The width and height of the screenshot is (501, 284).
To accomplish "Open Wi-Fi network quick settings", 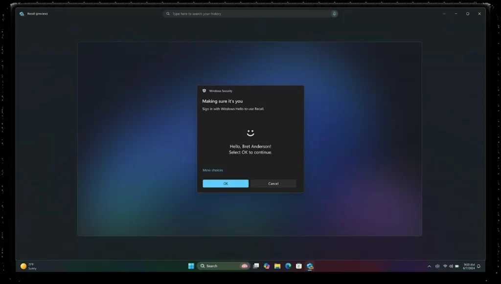I will [445, 266].
